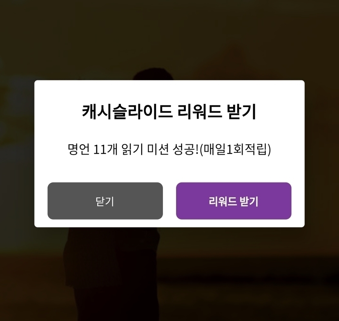The image size is (339, 321).
Task: Close the reward popup using 닫기
Action: pos(105,201)
